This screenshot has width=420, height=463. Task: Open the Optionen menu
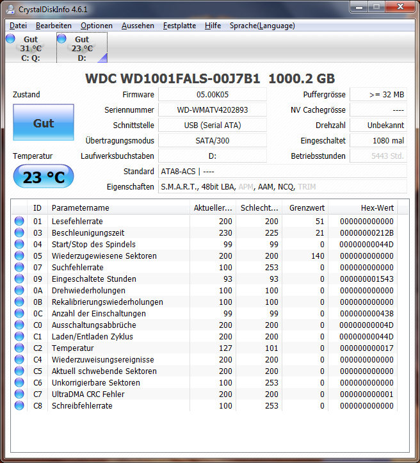click(x=97, y=26)
